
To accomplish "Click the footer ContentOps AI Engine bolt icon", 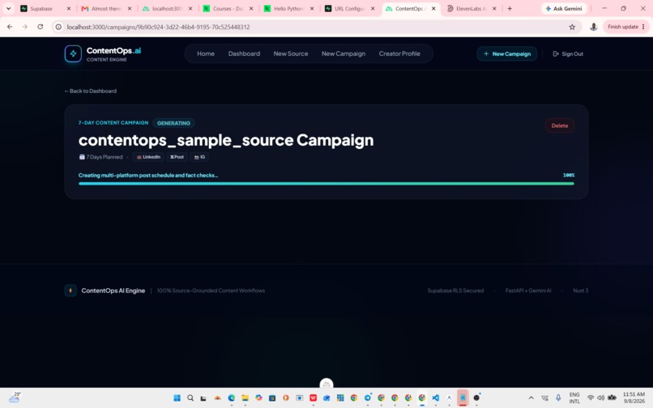I will [70, 291].
